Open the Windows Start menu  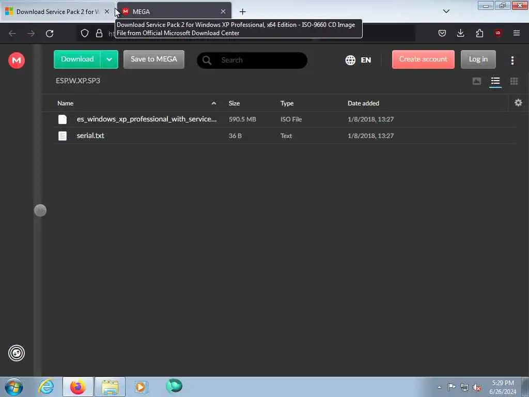coord(14,387)
